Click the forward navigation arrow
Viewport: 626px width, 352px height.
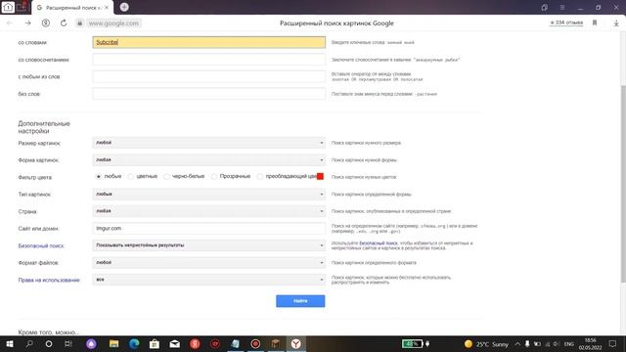pos(27,23)
